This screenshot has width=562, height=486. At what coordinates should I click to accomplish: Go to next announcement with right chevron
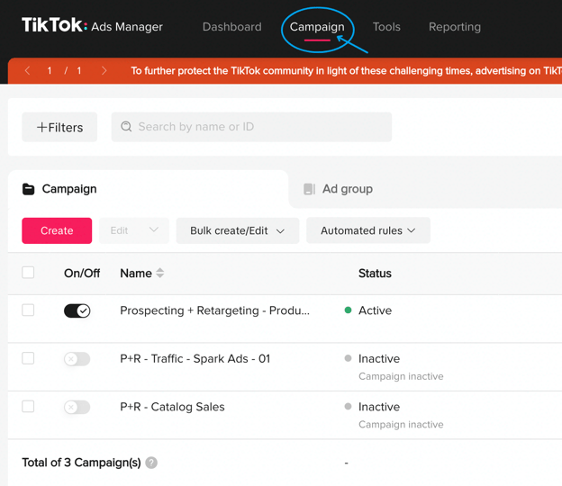tap(104, 70)
